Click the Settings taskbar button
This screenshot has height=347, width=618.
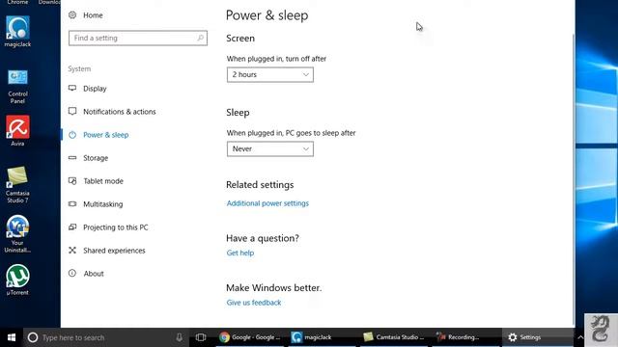coord(538,337)
